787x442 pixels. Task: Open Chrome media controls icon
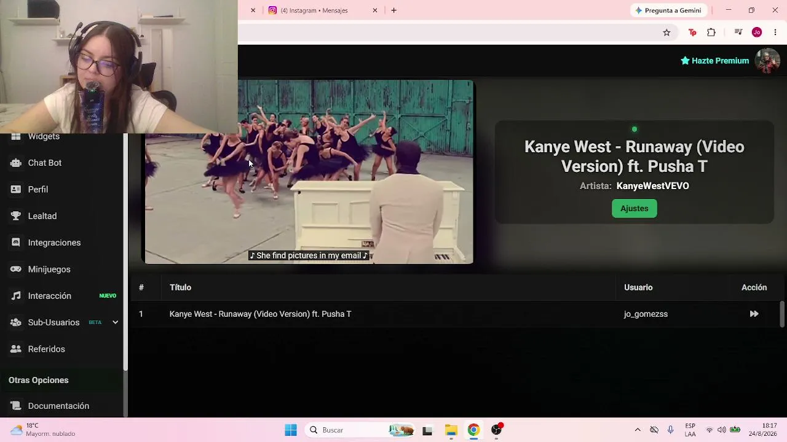pyautogui.click(x=738, y=33)
